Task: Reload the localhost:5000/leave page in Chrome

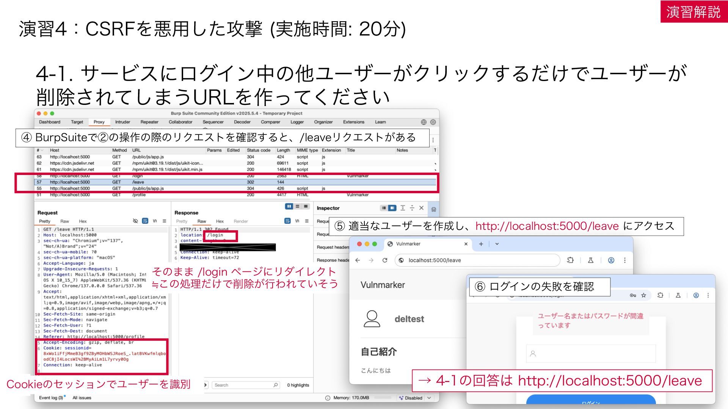Action: pos(385,260)
